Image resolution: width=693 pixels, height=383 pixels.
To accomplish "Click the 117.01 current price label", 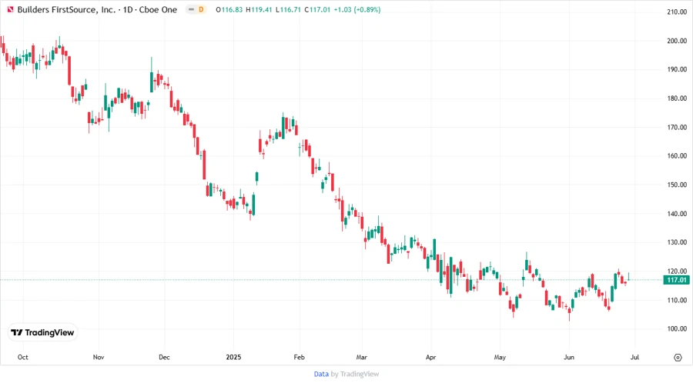I will (x=677, y=280).
